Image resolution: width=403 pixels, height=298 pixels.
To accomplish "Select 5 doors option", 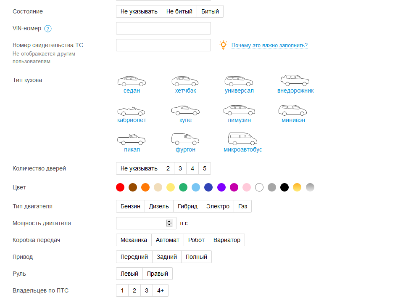I will [205, 168].
